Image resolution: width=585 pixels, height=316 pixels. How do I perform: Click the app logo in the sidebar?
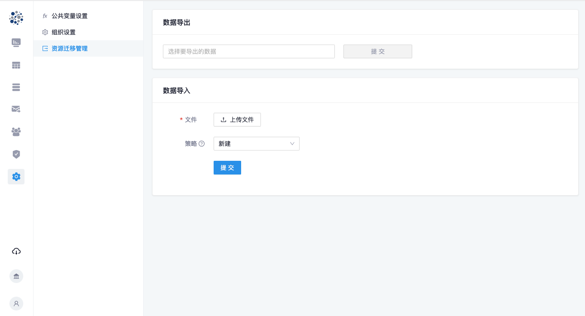click(x=16, y=18)
